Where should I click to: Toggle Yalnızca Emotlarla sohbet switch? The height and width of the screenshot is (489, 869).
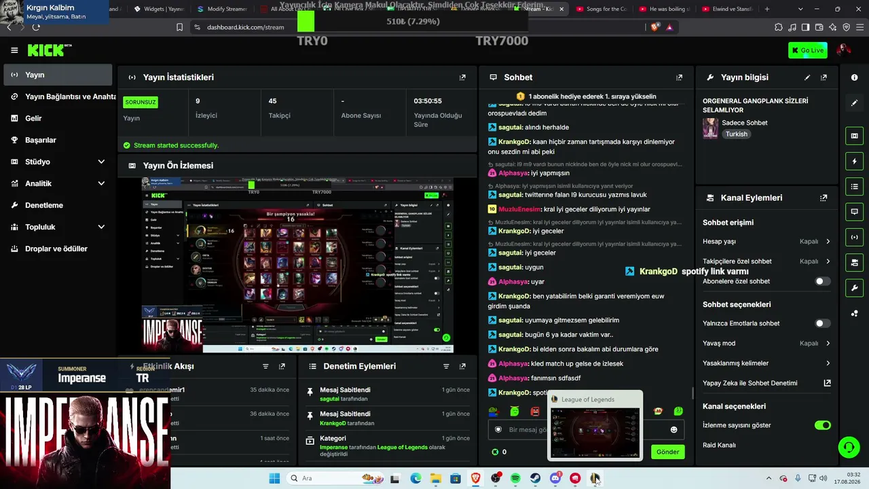[x=822, y=323]
